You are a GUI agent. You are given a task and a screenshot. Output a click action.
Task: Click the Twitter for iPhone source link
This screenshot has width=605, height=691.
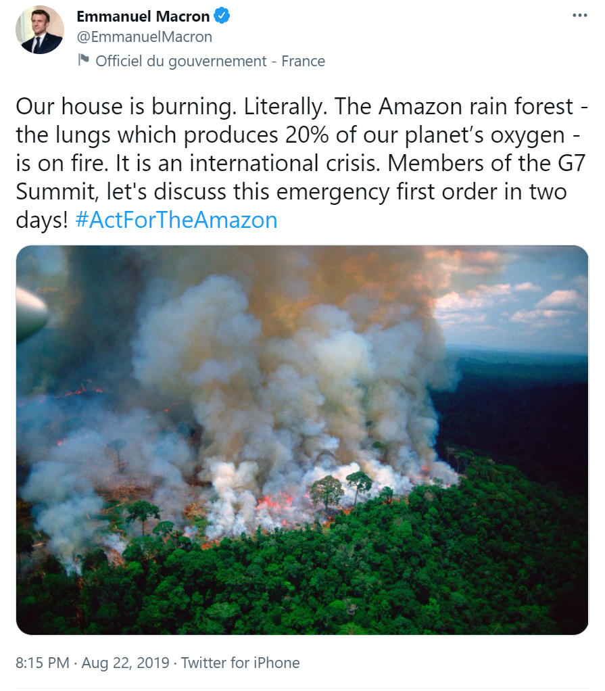tap(240, 663)
